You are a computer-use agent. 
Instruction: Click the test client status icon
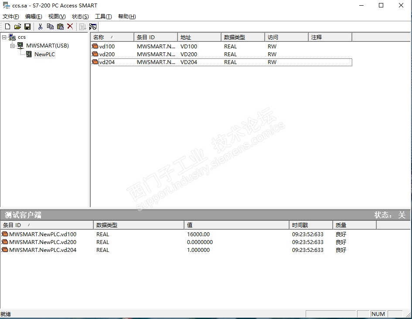click(93, 27)
